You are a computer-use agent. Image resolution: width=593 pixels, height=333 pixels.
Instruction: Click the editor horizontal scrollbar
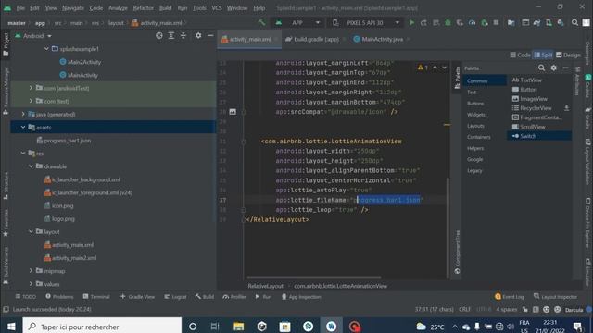click(x=314, y=277)
